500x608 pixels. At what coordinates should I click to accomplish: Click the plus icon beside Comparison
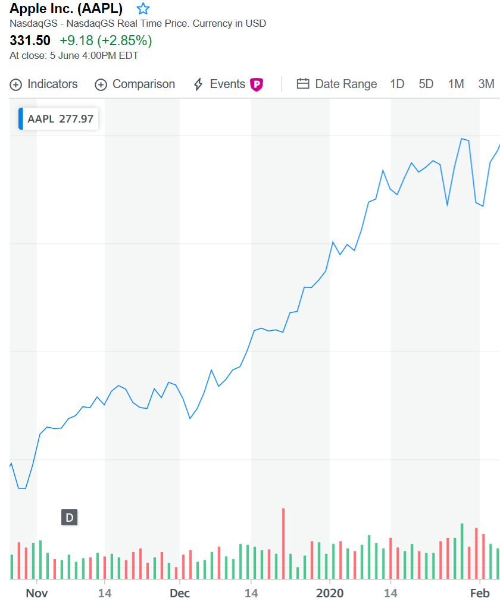100,84
